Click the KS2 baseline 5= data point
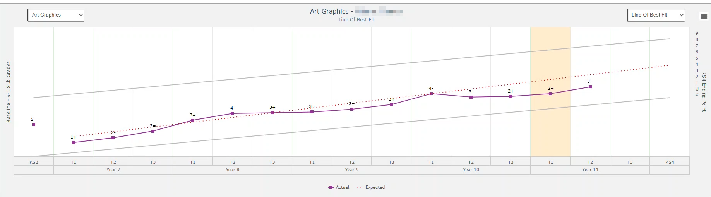The width and height of the screenshot is (711, 197). [34, 125]
